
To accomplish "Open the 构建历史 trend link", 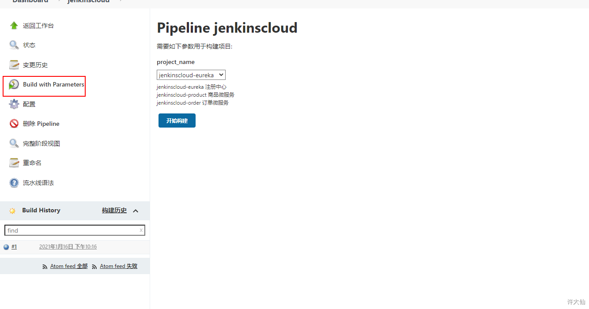I will [x=114, y=211].
